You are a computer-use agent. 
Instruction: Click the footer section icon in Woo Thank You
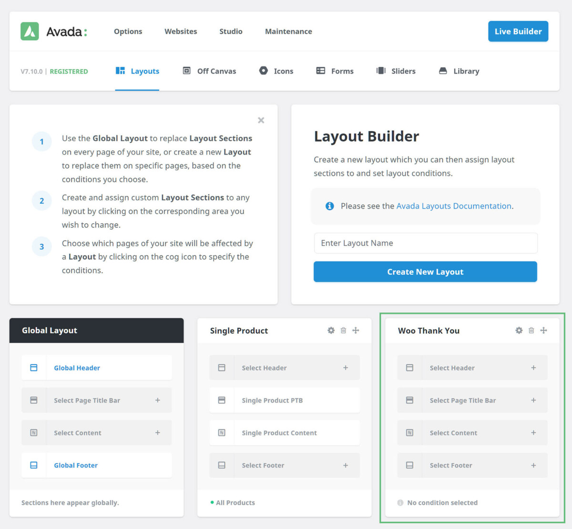(410, 465)
